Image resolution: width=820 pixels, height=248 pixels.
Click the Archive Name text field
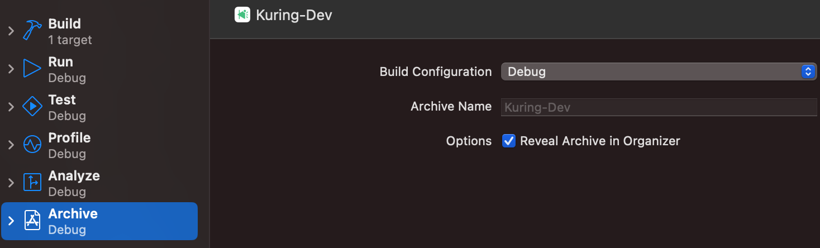pyautogui.click(x=659, y=107)
